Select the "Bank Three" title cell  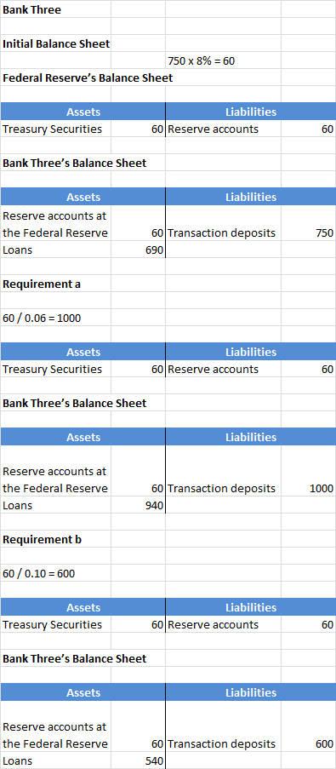click(55, 9)
